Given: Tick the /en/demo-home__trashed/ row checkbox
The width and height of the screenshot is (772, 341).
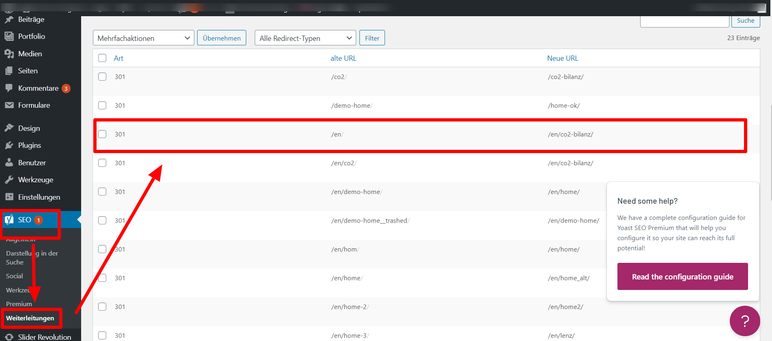Looking at the screenshot, I should point(102,220).
